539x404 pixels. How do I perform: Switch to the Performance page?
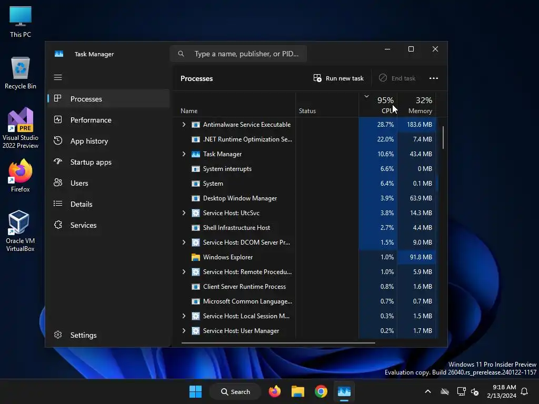point(108,119)
